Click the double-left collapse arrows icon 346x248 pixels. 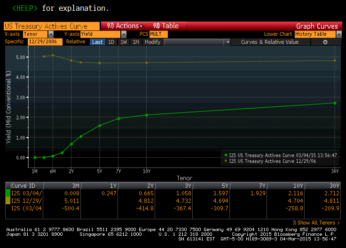[x=228, y=42]
